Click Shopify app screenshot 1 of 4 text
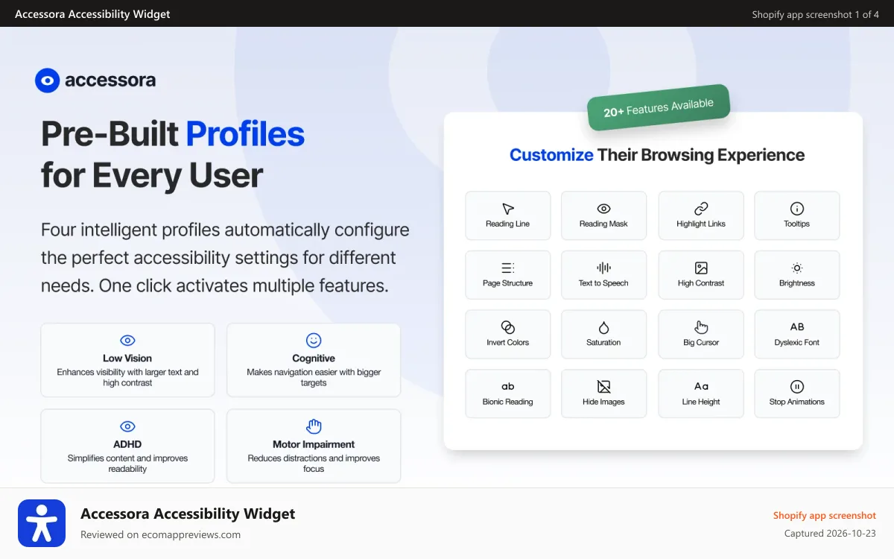The image size is (894, 559). click(815, 14)
